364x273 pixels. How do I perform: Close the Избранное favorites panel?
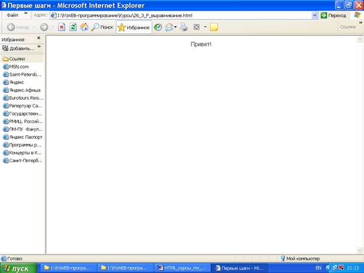pos(38,38)
